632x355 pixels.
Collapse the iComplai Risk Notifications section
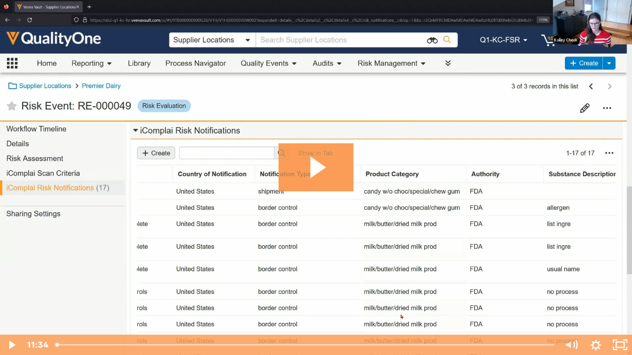point(136,131)
